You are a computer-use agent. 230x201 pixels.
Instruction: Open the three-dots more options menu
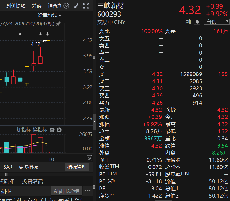88,191
